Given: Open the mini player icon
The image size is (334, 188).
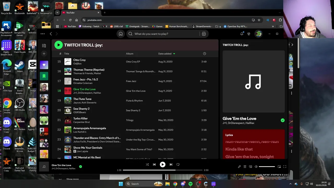Looking at the screenshot, I should tap(279, 167).
